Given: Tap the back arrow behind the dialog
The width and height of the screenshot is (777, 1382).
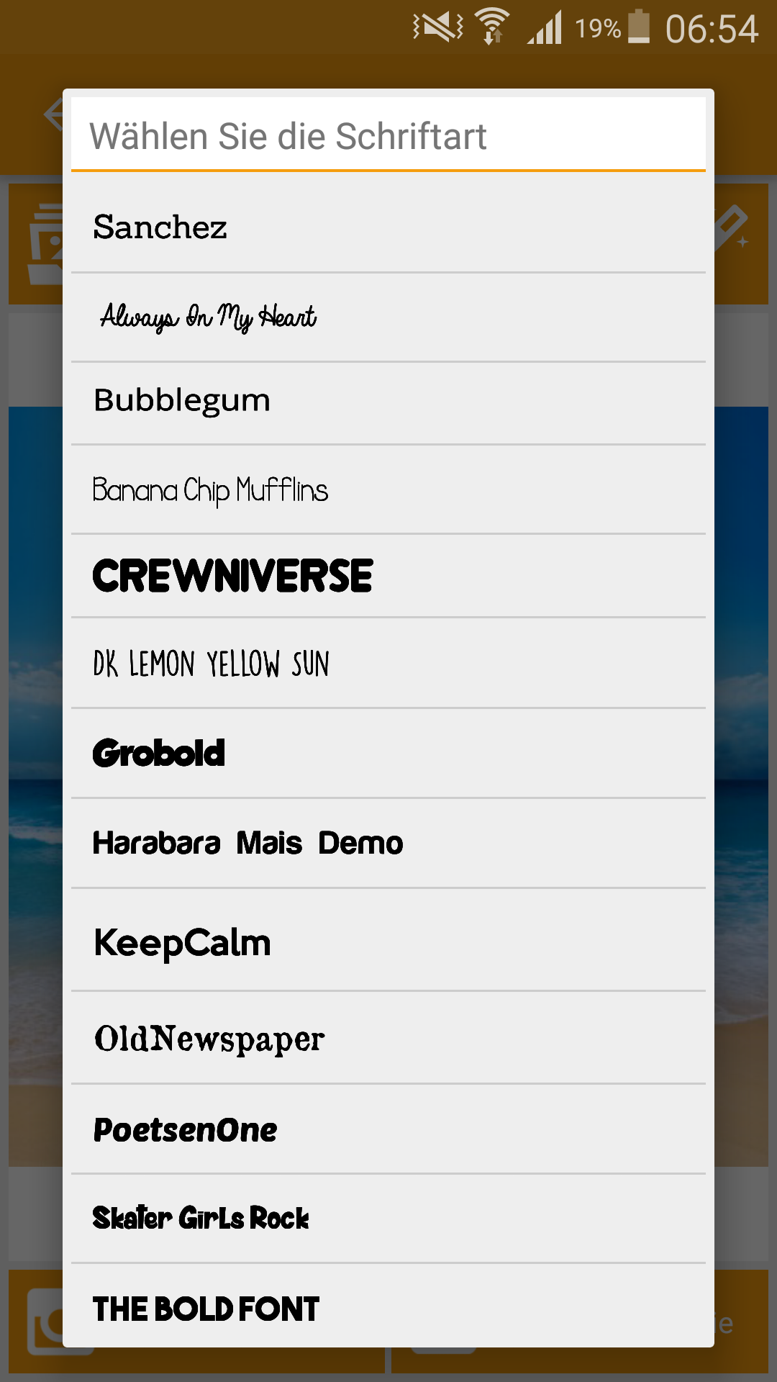Looking at the screenshot, I should click(53, 114).
